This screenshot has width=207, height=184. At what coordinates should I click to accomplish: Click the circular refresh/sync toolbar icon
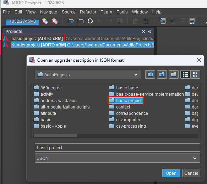click(90, 21)
